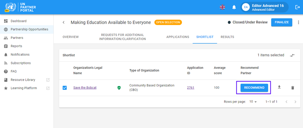Click the Dashboard grid icon

tap(6, 21)
